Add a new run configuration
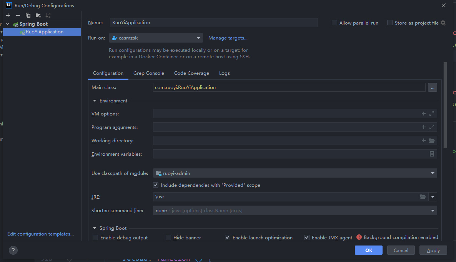This screenshot has width=456, height=262. [8, 15]
